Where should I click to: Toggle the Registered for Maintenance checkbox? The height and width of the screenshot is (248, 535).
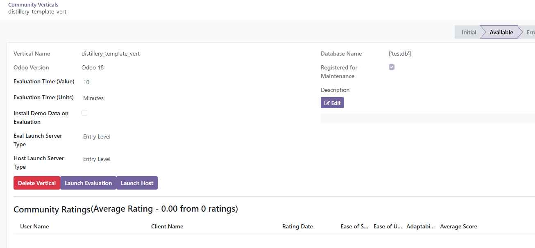point(392,67)
